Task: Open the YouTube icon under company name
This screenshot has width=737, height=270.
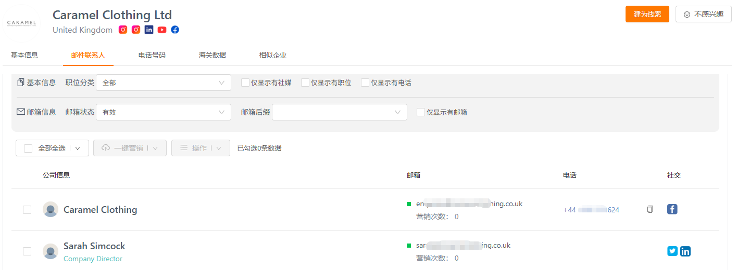Action: pos(162,30)
